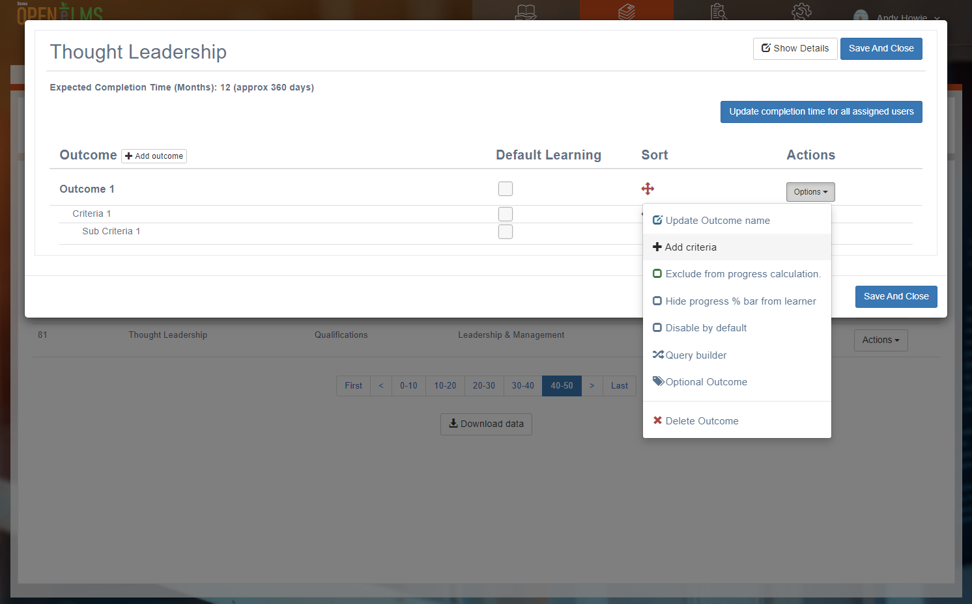Choose Hide progress % bar from learner
This screenshot has height=604, width=972.
point(737,301)
